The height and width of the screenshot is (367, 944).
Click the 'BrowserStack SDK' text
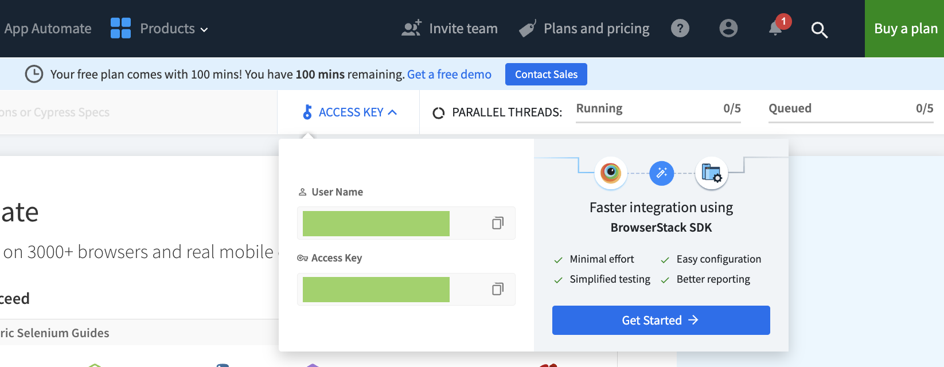(x=661, y=228)
